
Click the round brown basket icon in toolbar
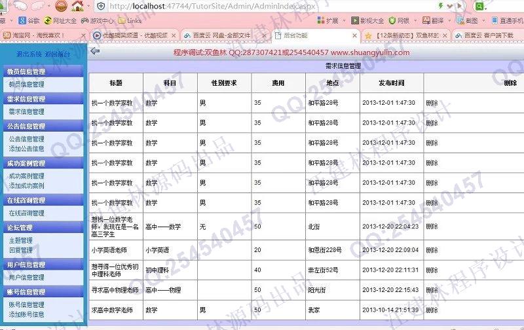(x=61, y=5)
